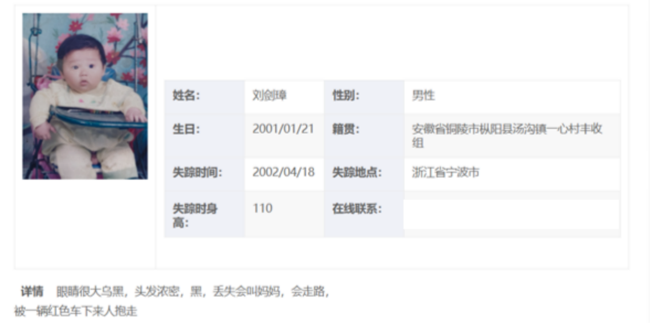
Task: Select the name value 刘剑璋
Action: [x=270, y=96]
